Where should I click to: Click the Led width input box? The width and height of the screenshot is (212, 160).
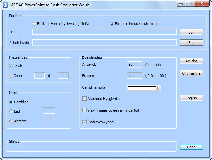[49, 111]
